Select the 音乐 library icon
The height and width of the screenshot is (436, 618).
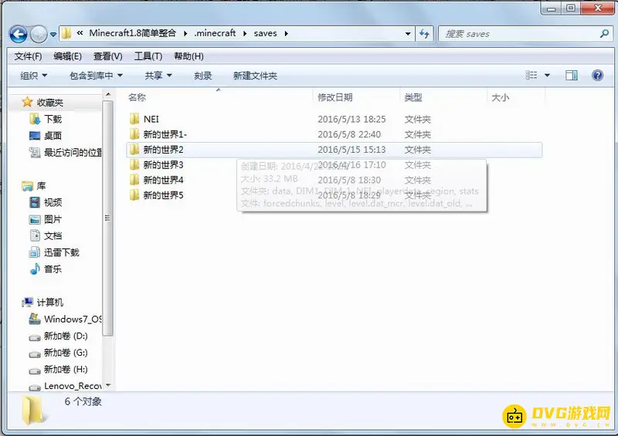point(35,269)
